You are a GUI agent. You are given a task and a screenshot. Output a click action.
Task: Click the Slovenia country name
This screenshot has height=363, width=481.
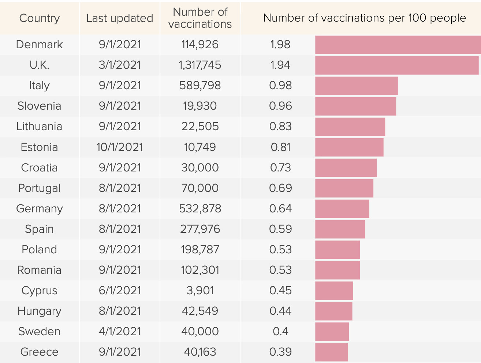[40, 106]
